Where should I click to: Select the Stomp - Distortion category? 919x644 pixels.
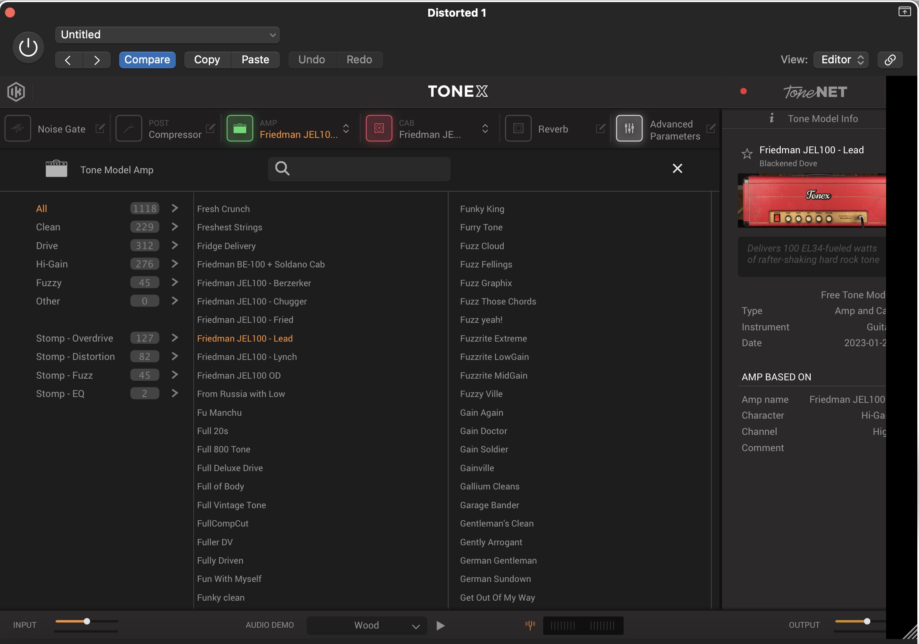(x=75, y=357)
